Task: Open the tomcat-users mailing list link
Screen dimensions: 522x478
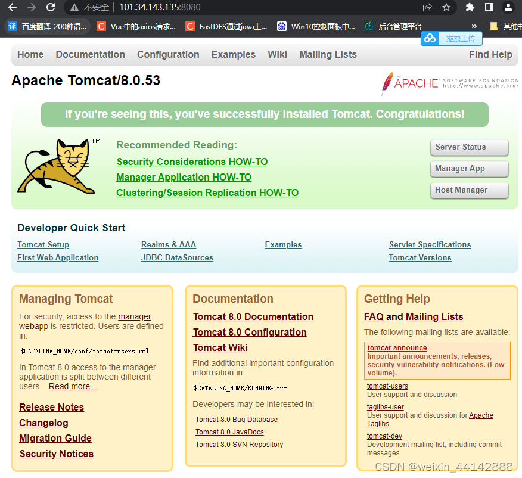Action: point(387,386)
